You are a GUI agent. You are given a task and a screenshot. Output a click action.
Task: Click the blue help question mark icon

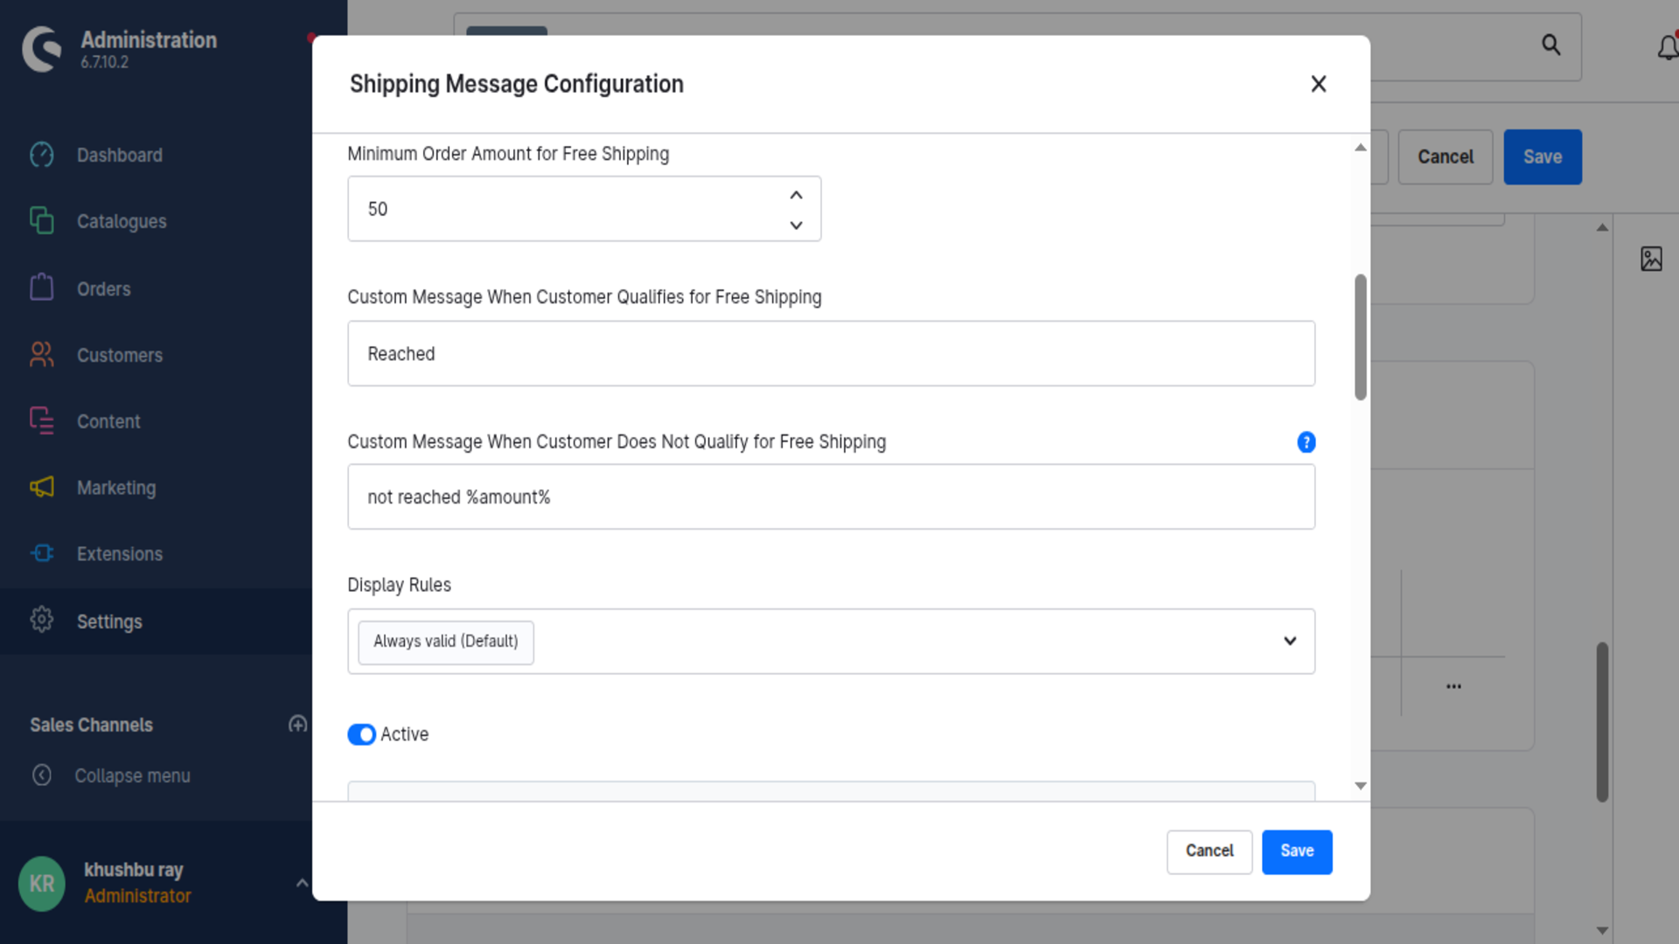1306,442
